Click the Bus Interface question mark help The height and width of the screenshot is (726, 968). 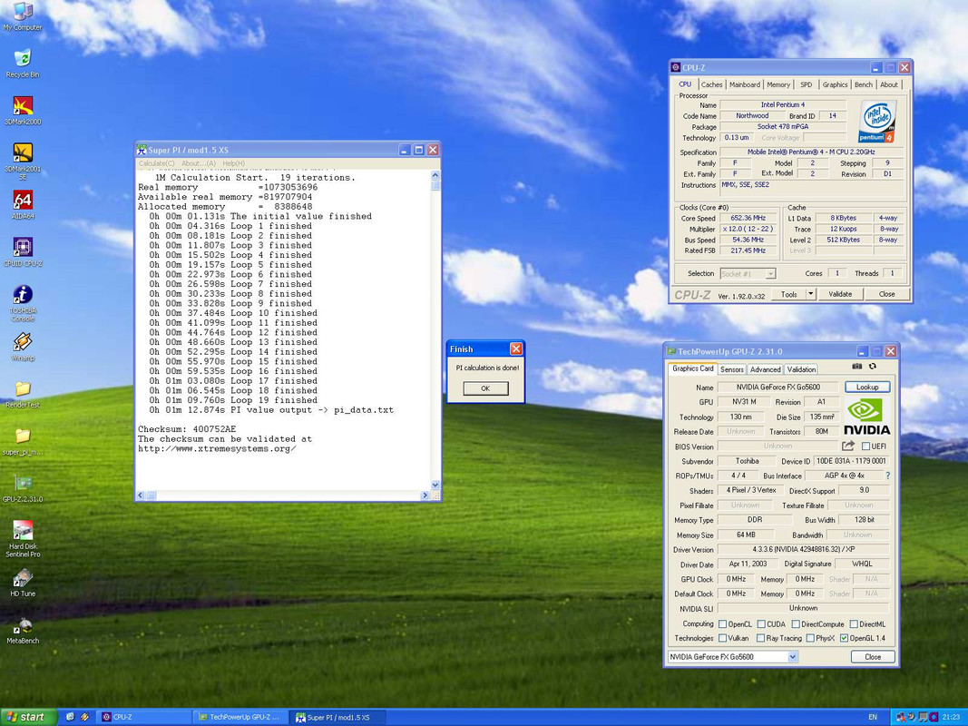tap(888, 476)
